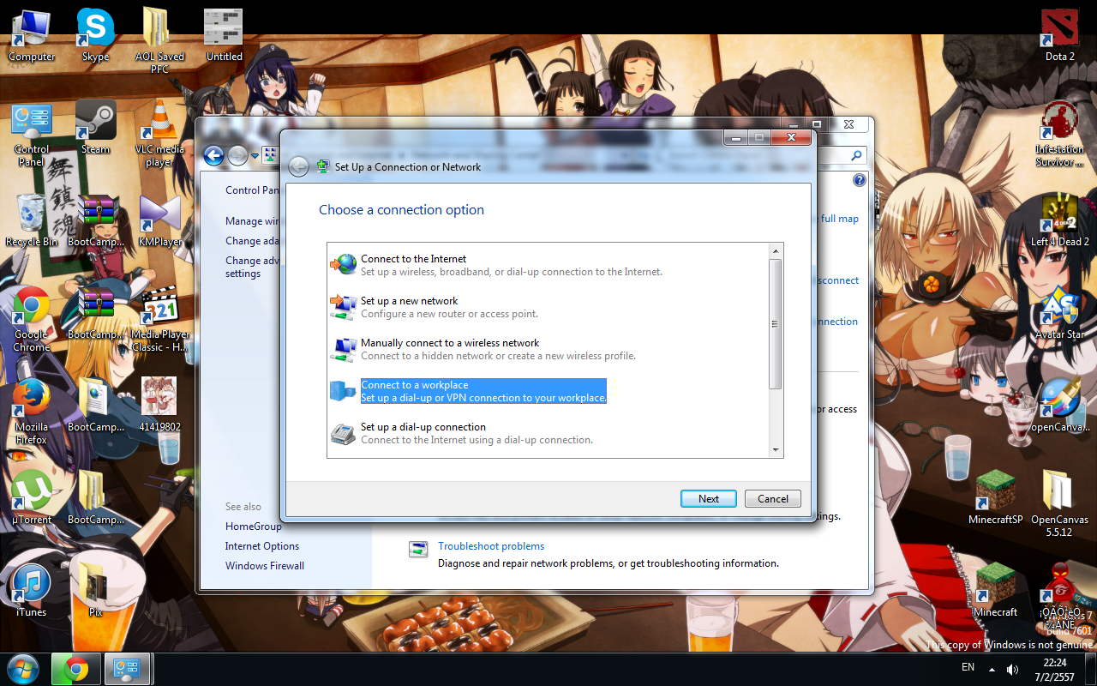Click the full map link
Viewport: 1097px width, 686px height.
pos(840,219)
